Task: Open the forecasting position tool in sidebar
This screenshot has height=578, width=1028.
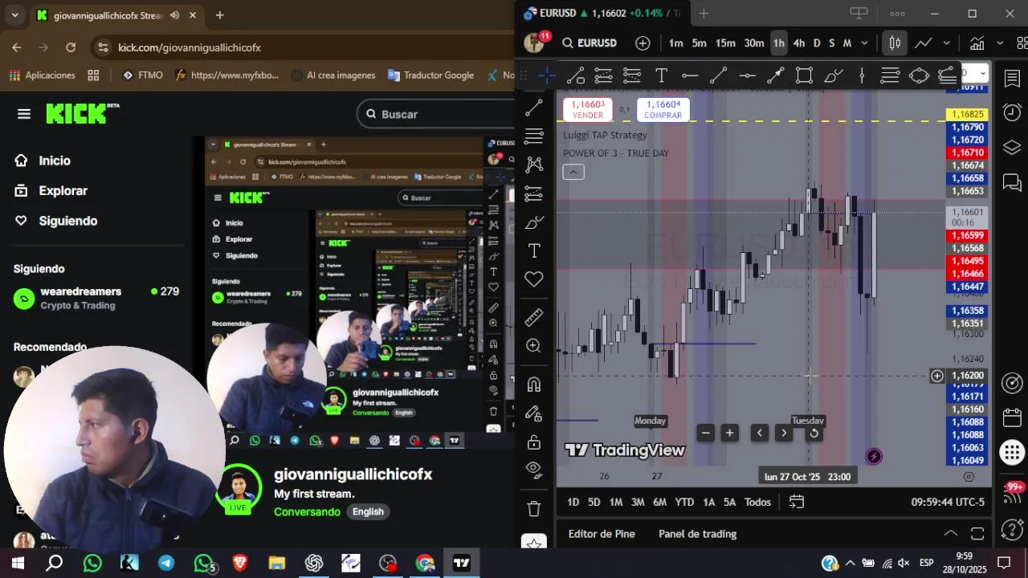Action: point(534,193)
